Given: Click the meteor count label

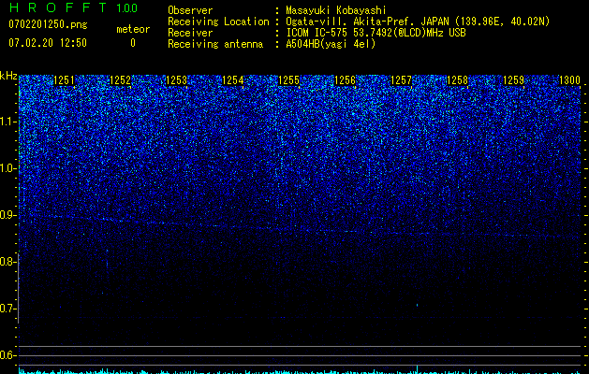Looking at the screenshot, I should point(133,29).
